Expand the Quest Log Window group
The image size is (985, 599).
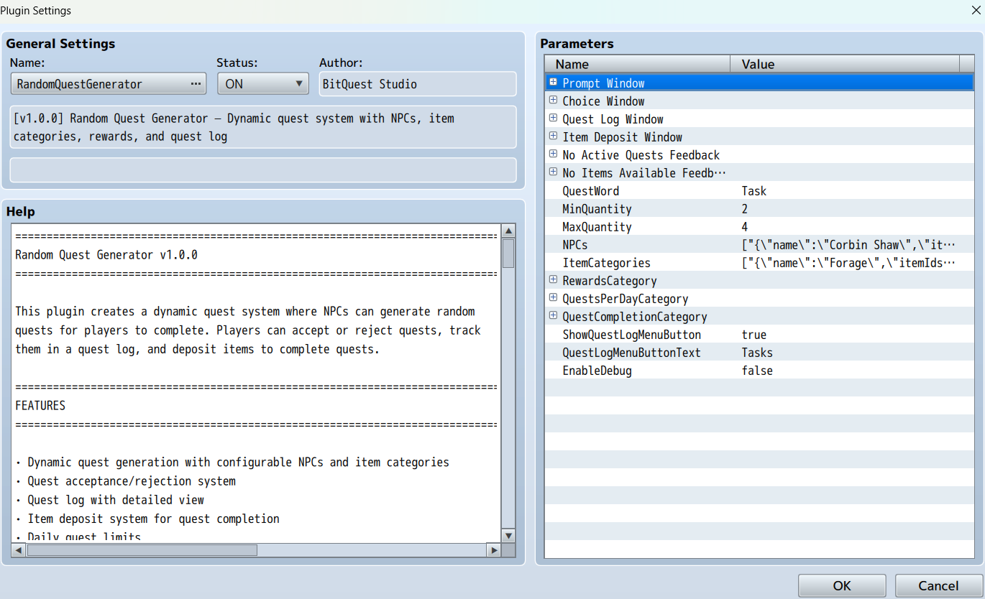(x=553, y=119)
